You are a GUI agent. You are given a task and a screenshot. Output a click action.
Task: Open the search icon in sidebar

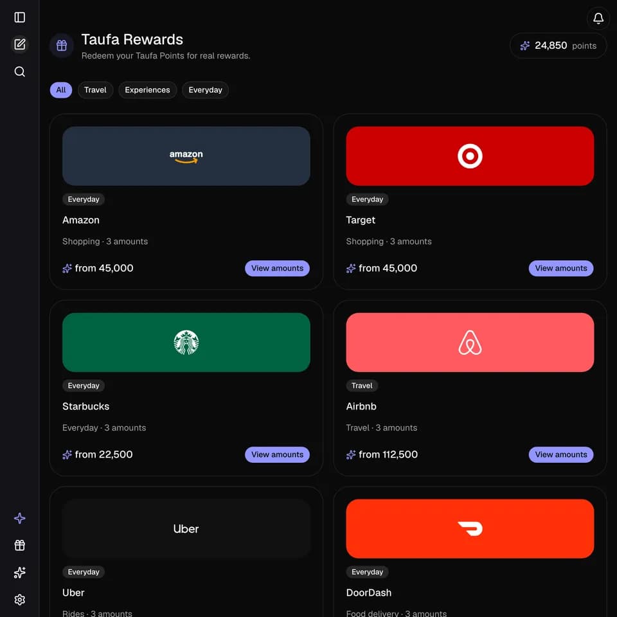coord(20,71)
